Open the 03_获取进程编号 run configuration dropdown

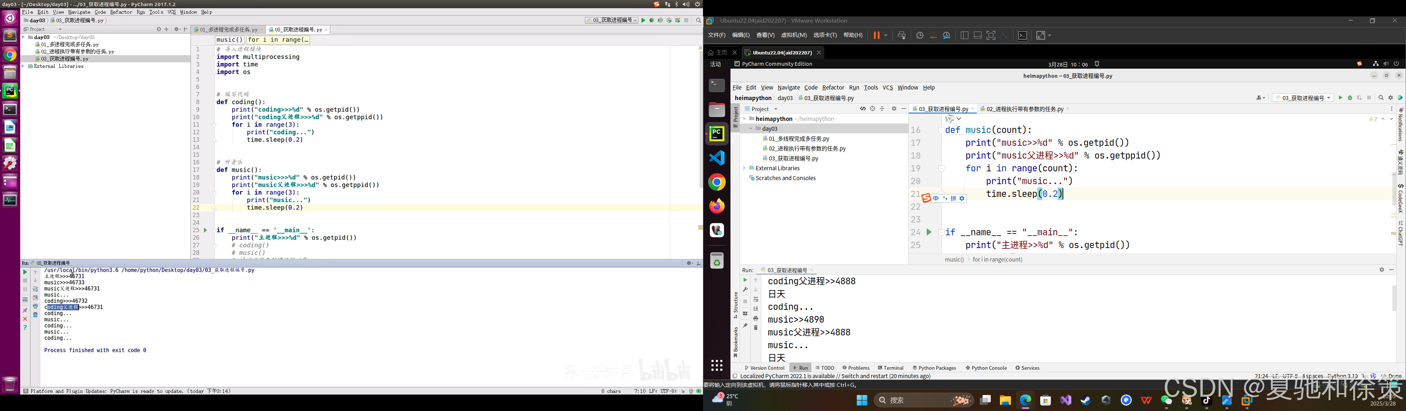pyautogui.click(x=1302, y=98)
